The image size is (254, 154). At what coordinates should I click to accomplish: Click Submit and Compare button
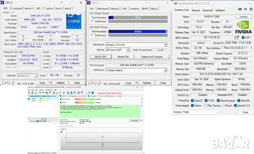point(152,57)
